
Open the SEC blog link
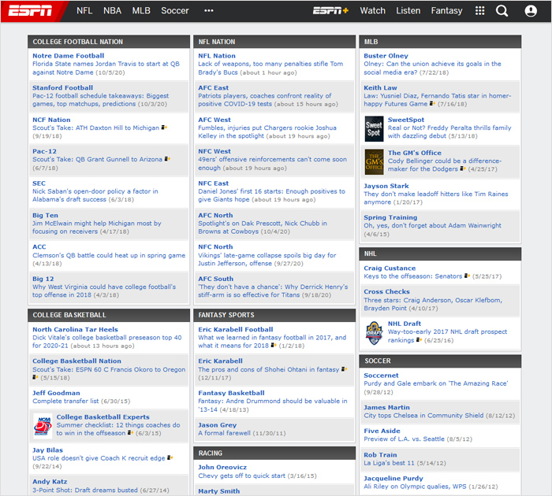tap(39, 183)
